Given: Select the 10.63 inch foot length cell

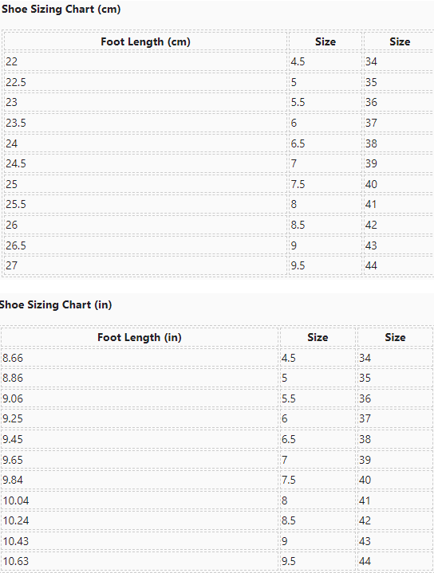Looking at the screenshot, I should pyautogui.click(x=140, y=561).
